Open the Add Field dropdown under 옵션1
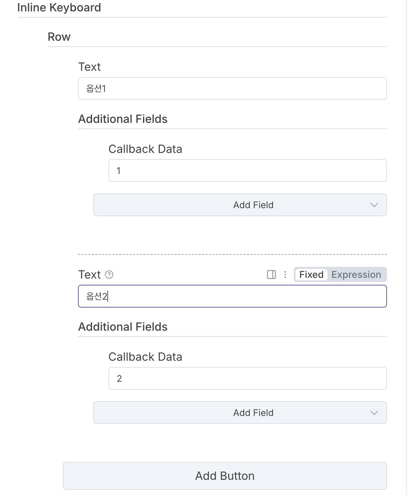 [240, 205]
